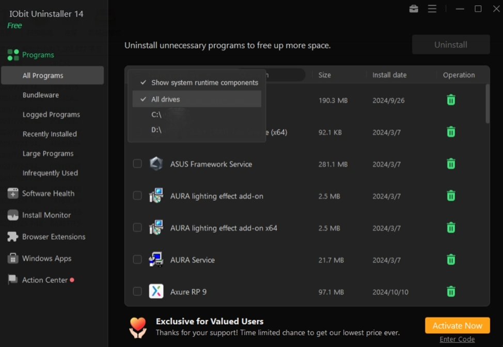This screenshot has height=347, width=503.
Task: Click the 92.1 KB size value
Action: (x=330, y=132)
